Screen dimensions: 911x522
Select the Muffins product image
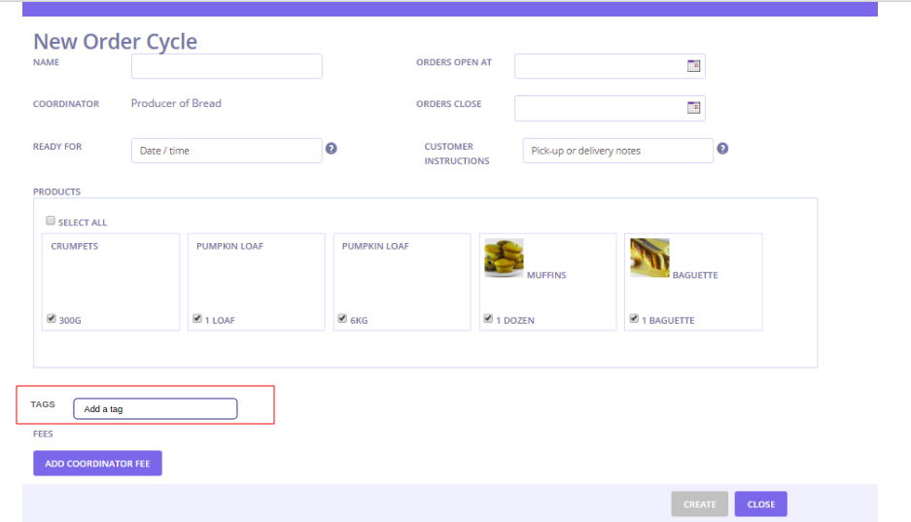[x=504, y=258]
